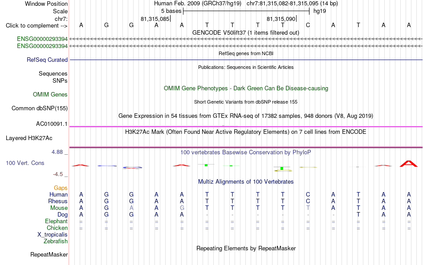This screenshot has height=265, width=423.
Task: Click the -4.5 PhyloP minimum value
Action: click(58, 174)
